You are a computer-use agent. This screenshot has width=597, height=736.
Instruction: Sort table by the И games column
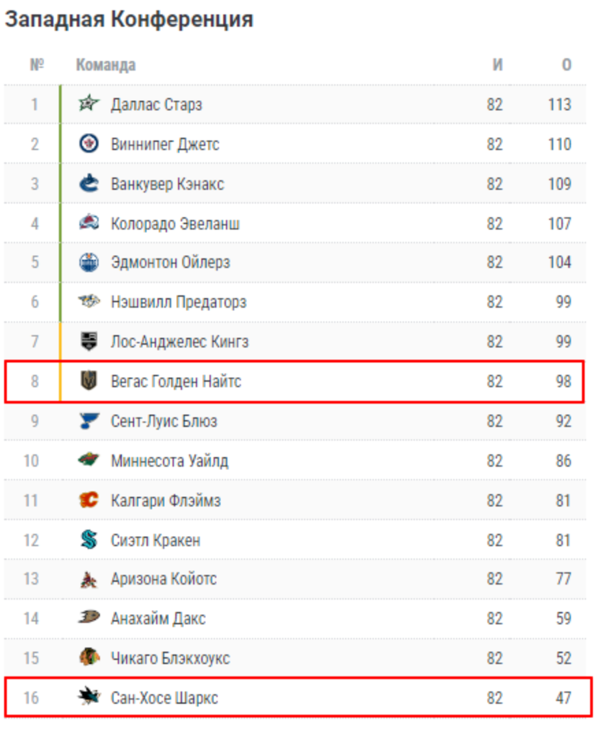pyautogui.click(x=497, y=65)
